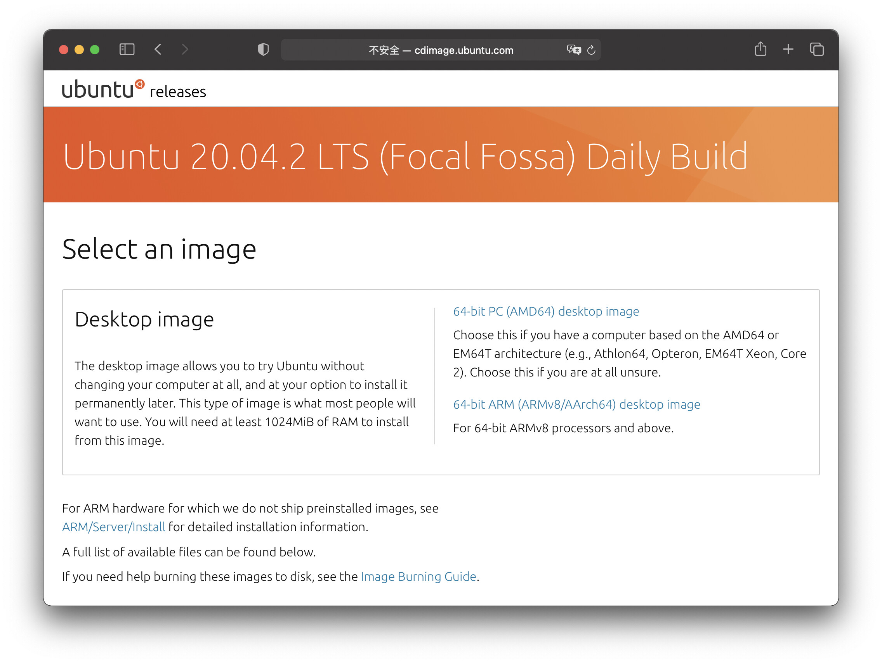
Task: Show the tab overview
Action: pos(817,49)
